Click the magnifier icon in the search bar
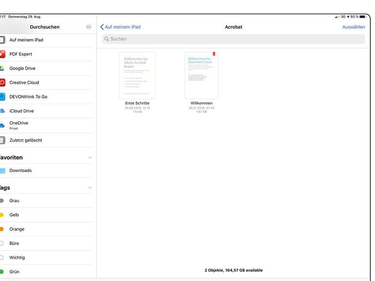Viewport: 375px width, 281px height. [x=107, y=39]
